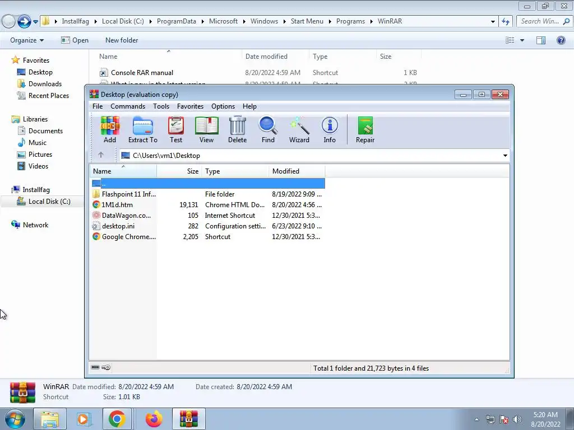Click the Test archive icon
This screenshot has width=574, height=430.
pos(175,129)
